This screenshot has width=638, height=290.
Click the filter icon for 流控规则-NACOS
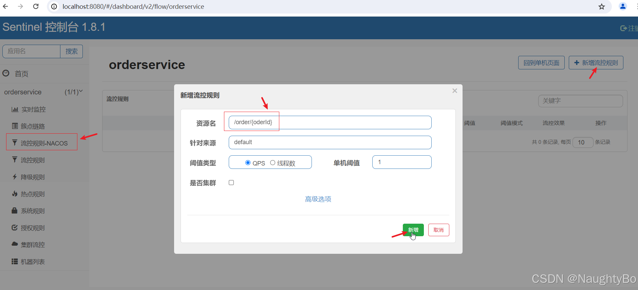(x=15, y=143)
